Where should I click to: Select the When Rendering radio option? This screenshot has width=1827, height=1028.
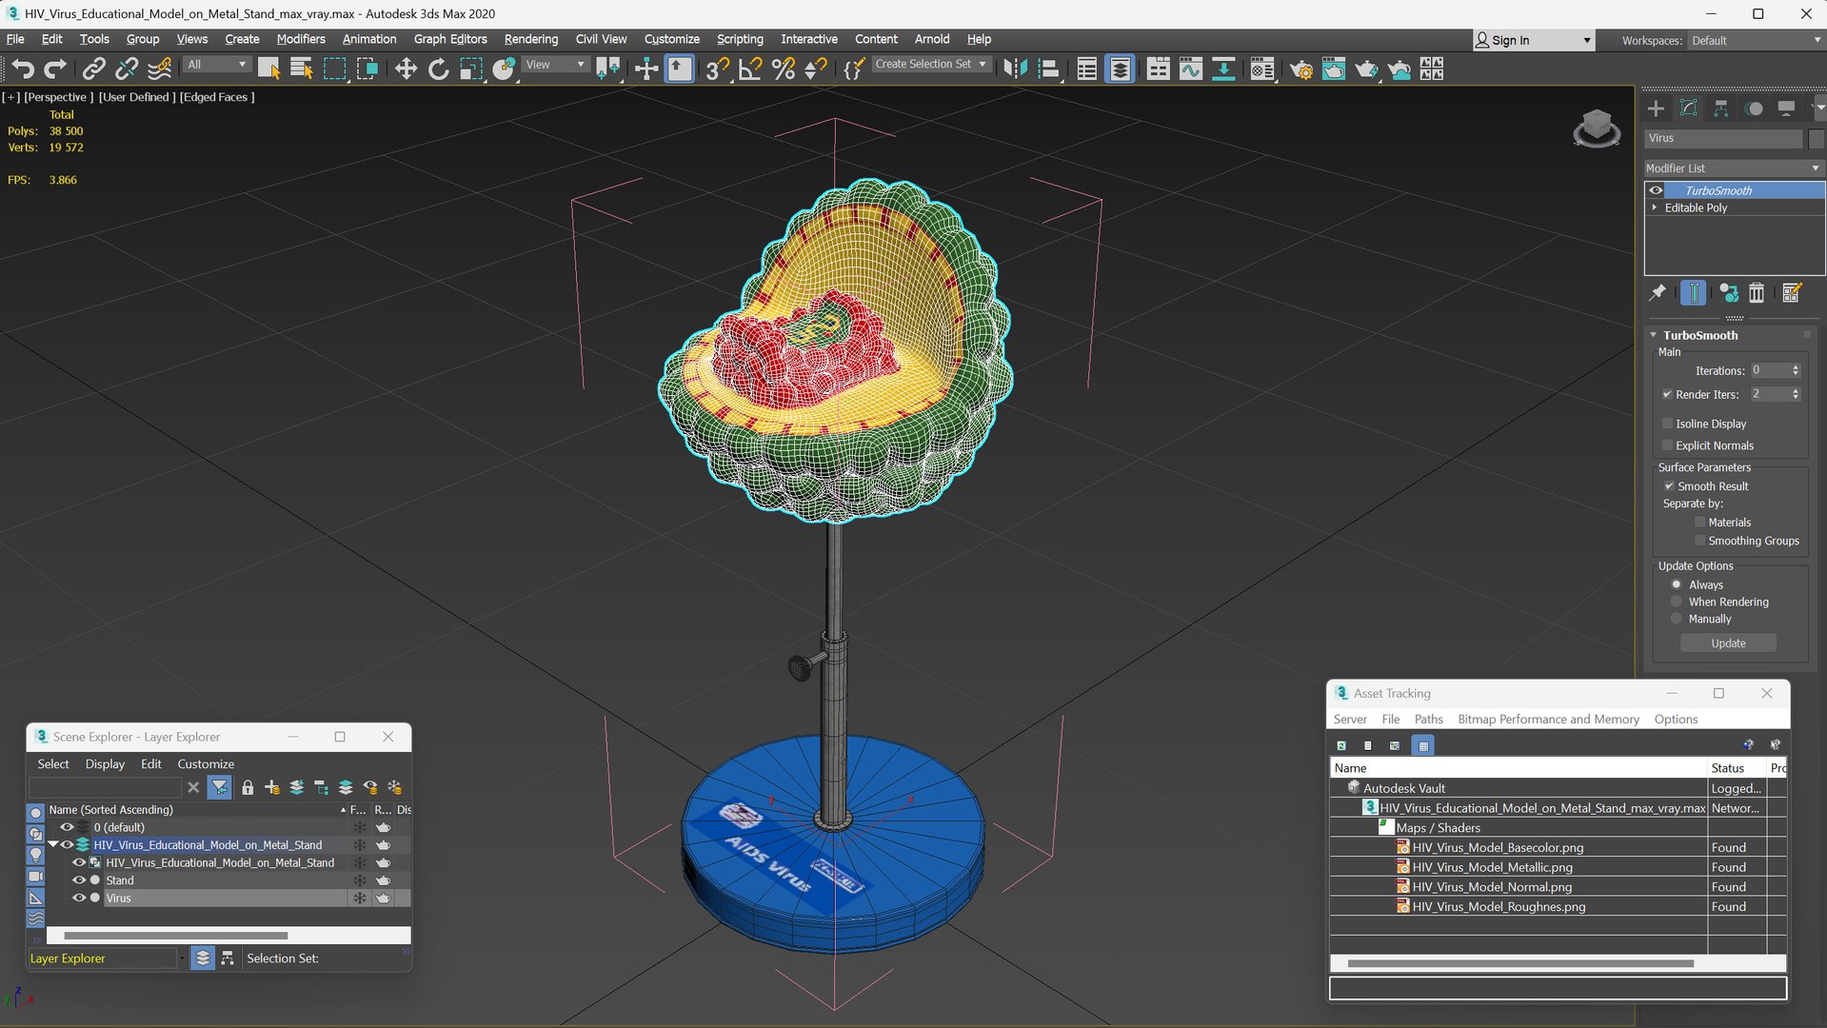tap(1677, 602)
